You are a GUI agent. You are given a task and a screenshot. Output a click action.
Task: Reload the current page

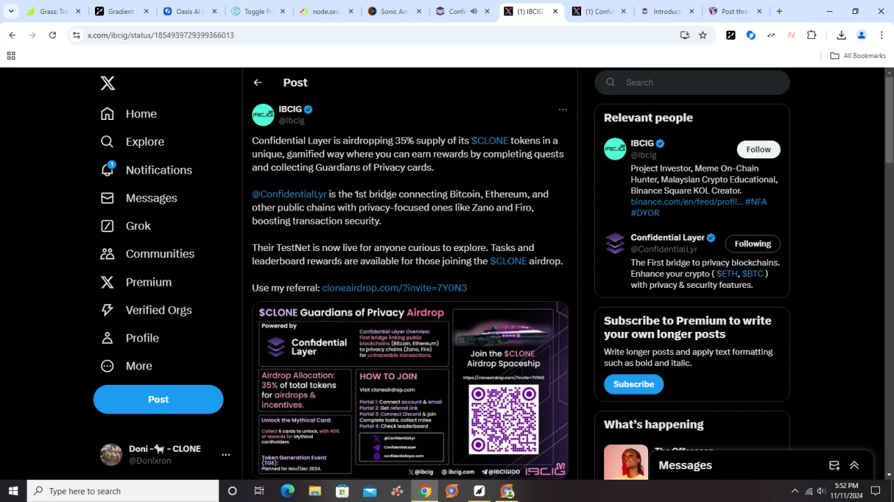[52, 35]
